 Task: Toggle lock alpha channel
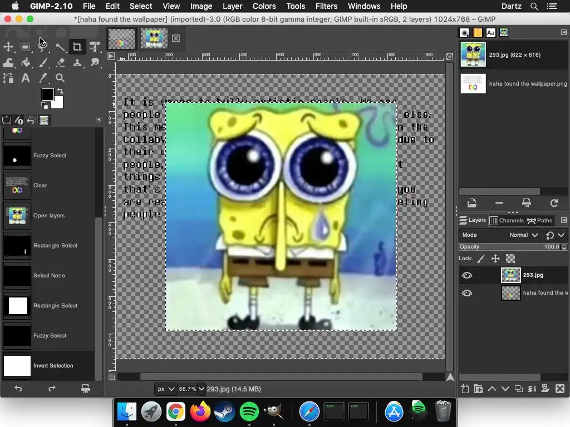[510, 259]
